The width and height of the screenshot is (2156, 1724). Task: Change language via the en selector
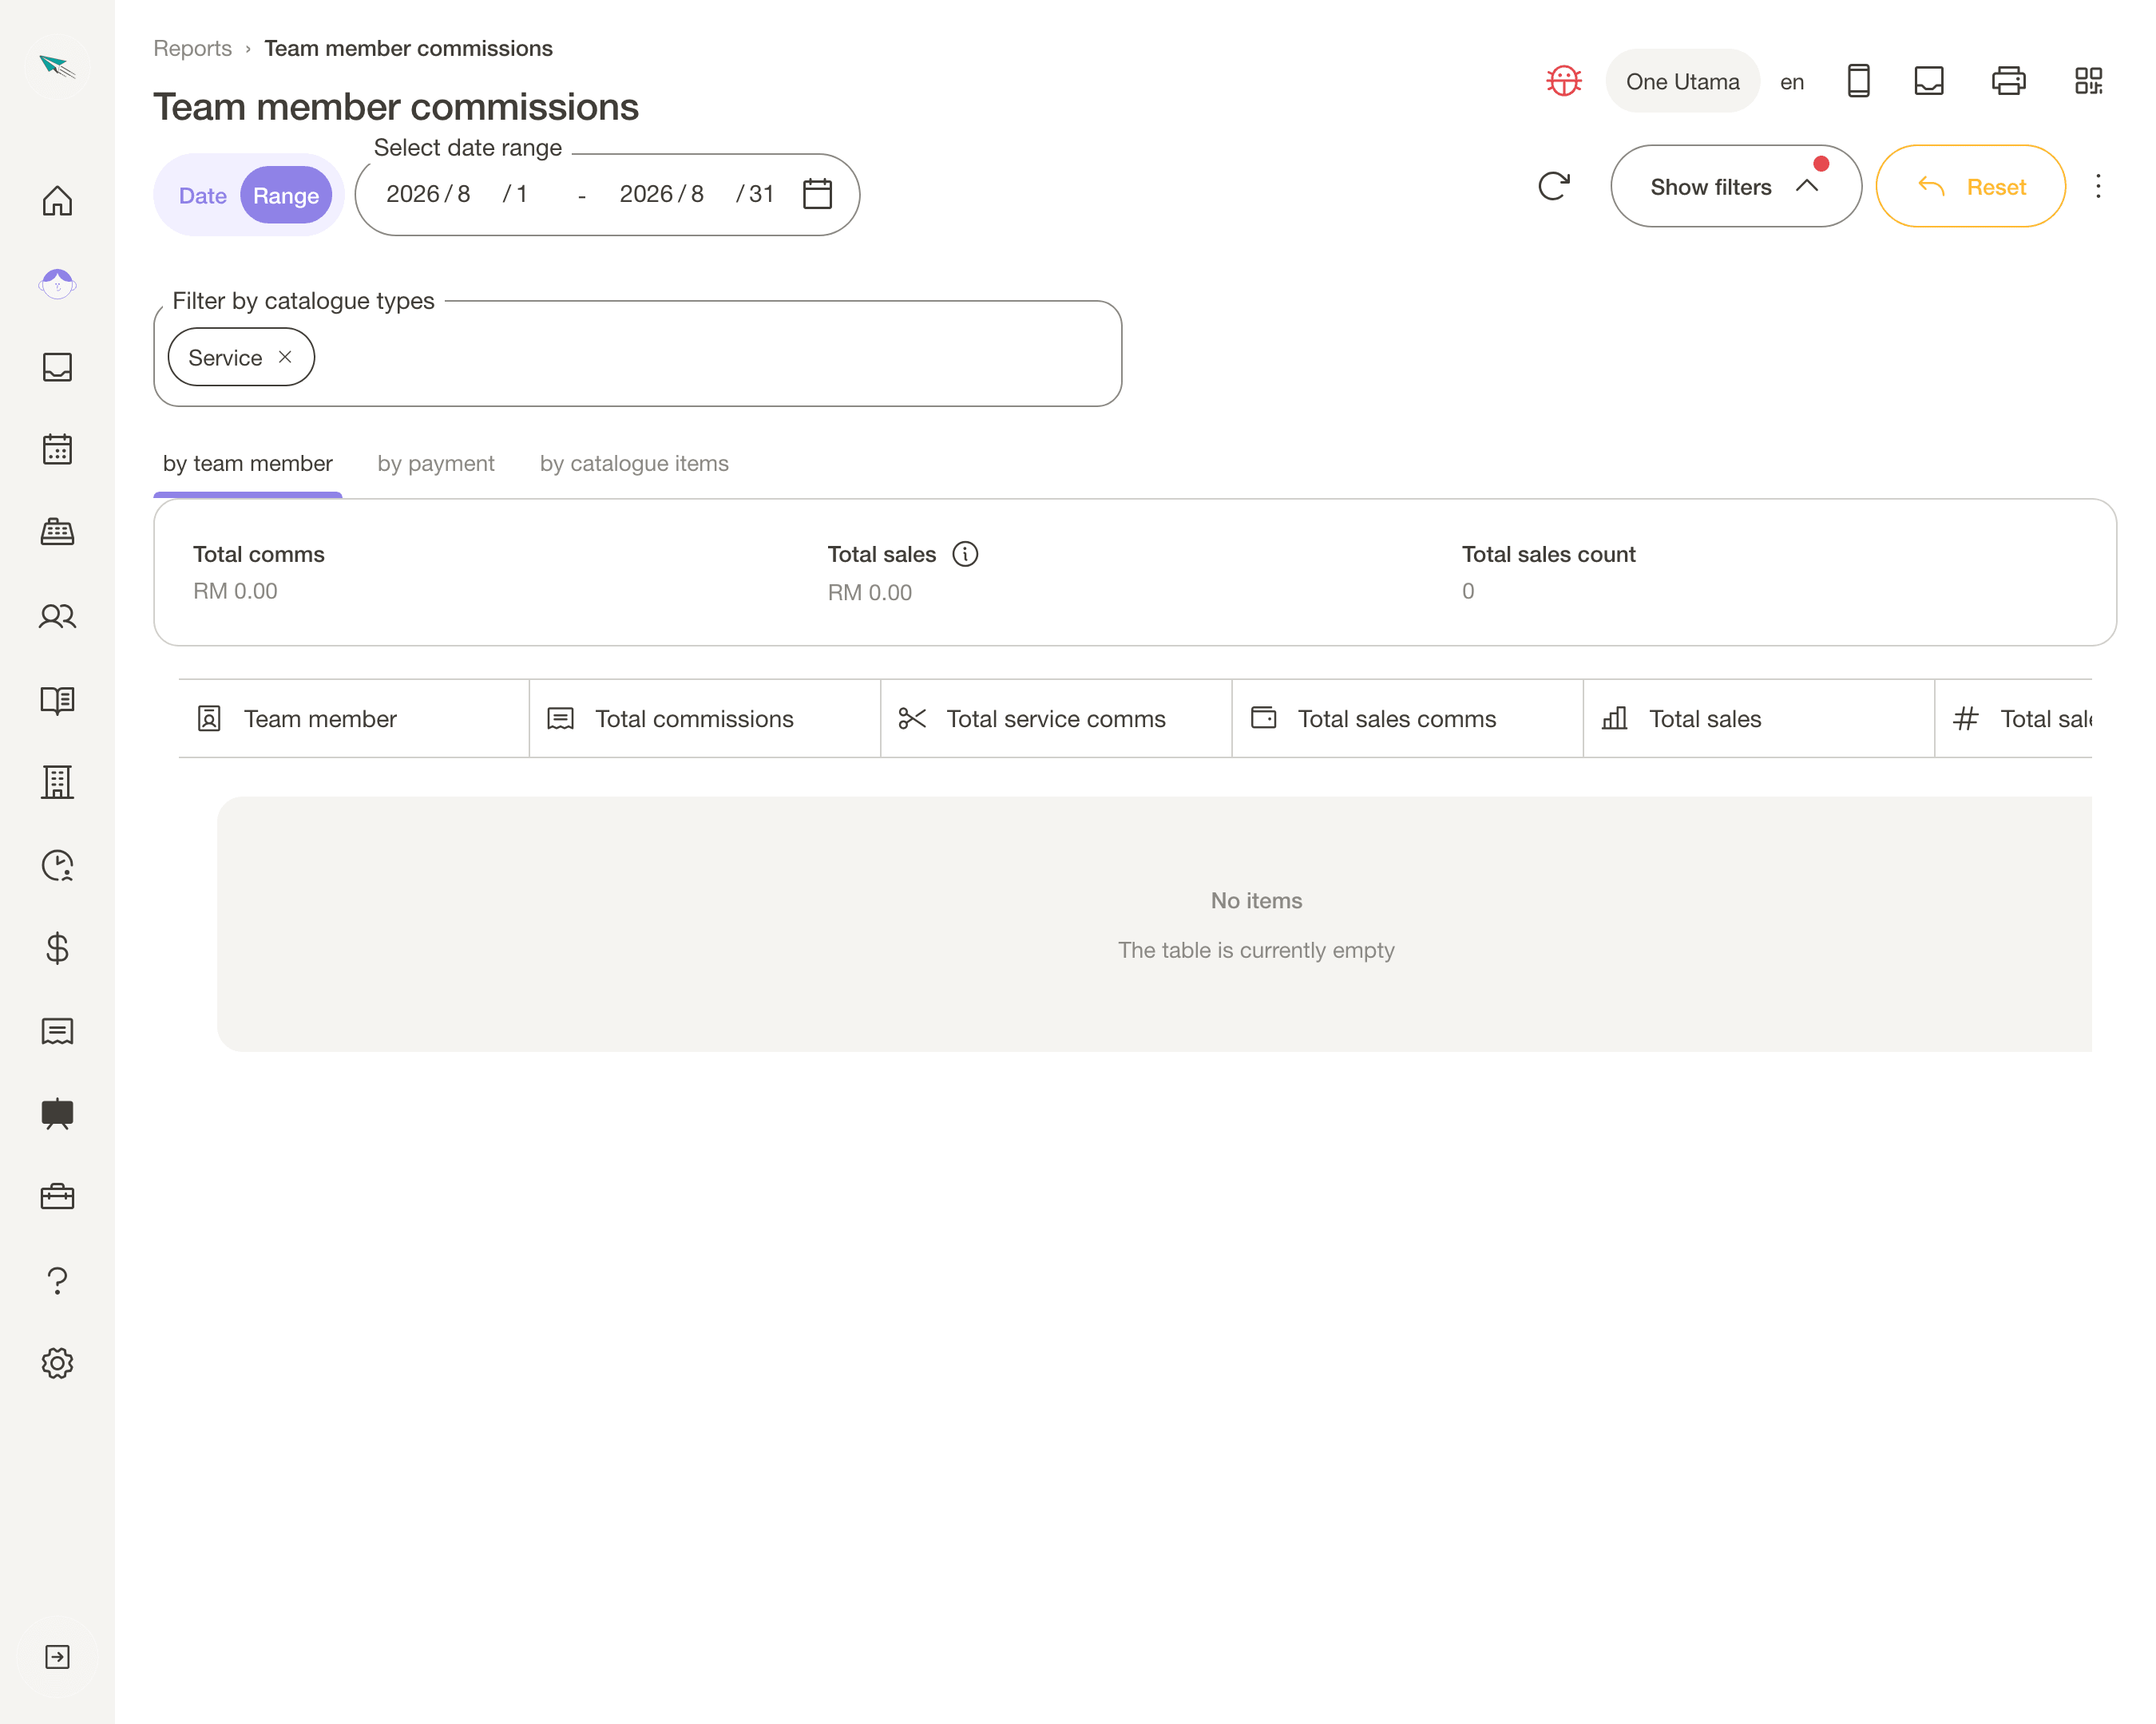pyautogui.click(x=1791, y=82)
